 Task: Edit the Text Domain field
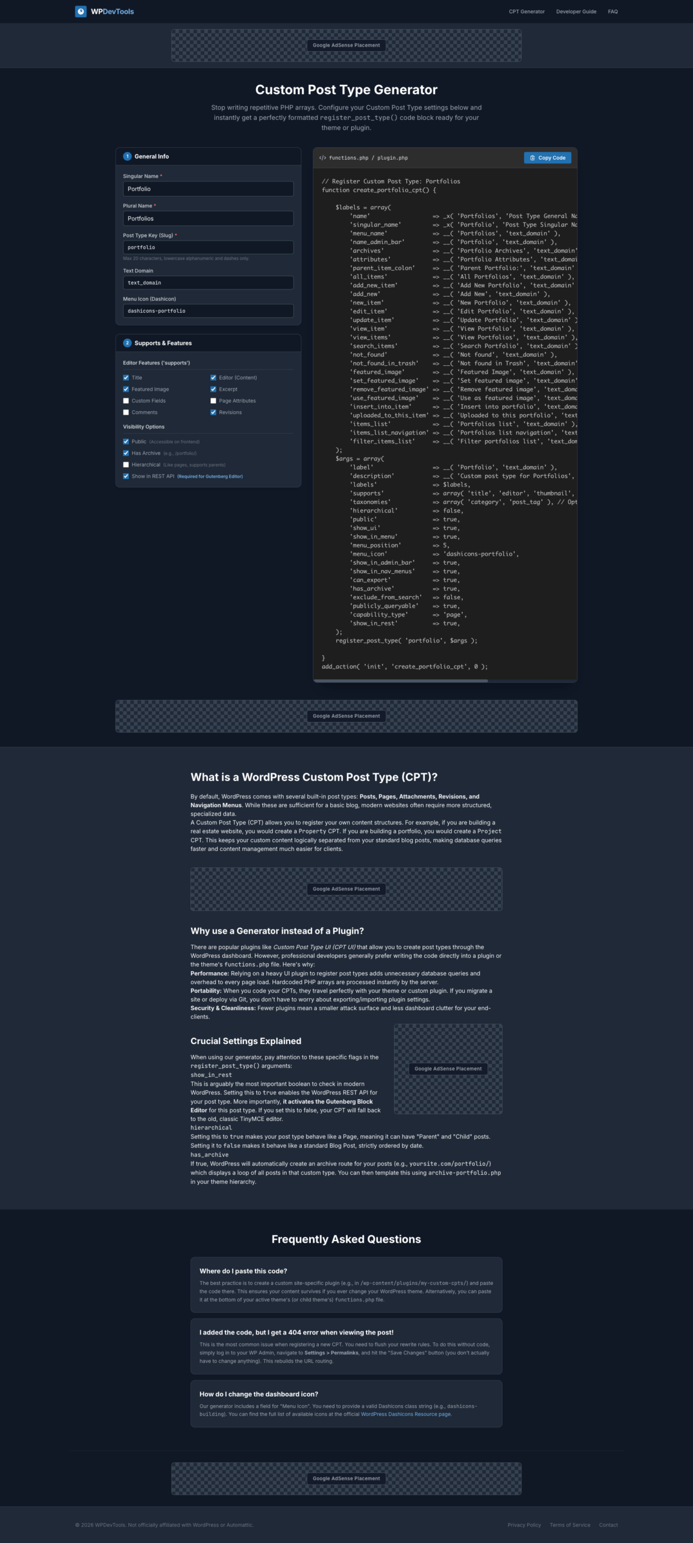208,283
